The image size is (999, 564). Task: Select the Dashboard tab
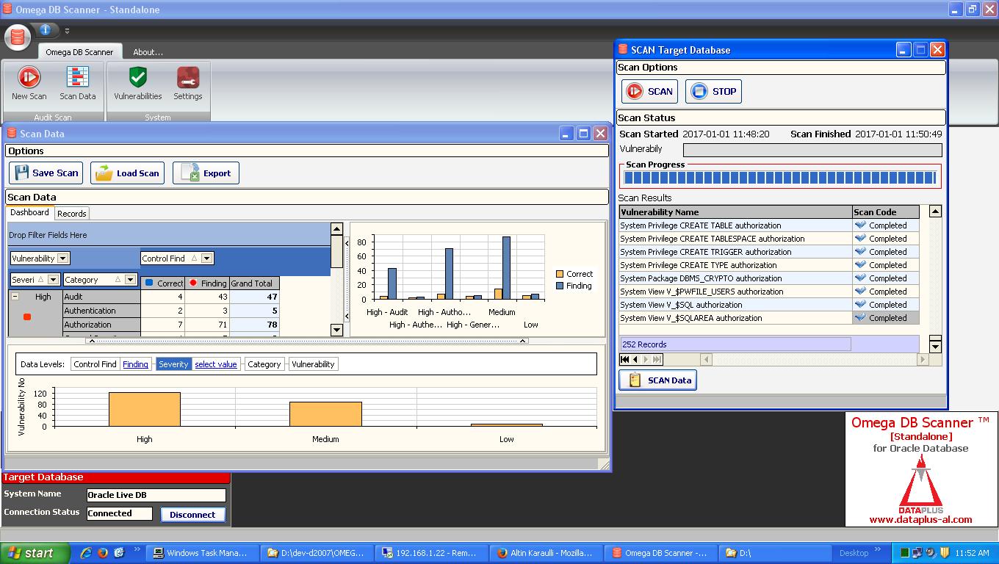pos(29,213)
